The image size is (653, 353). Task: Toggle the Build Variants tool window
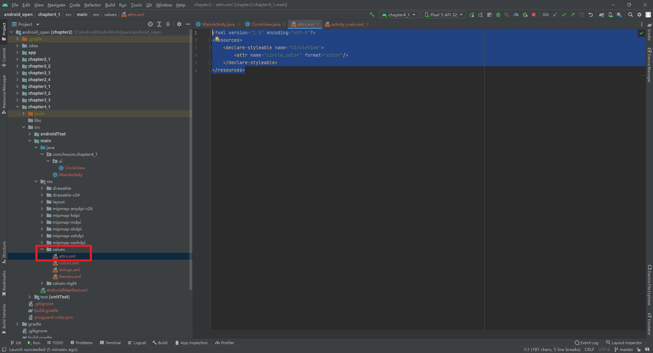4,318
